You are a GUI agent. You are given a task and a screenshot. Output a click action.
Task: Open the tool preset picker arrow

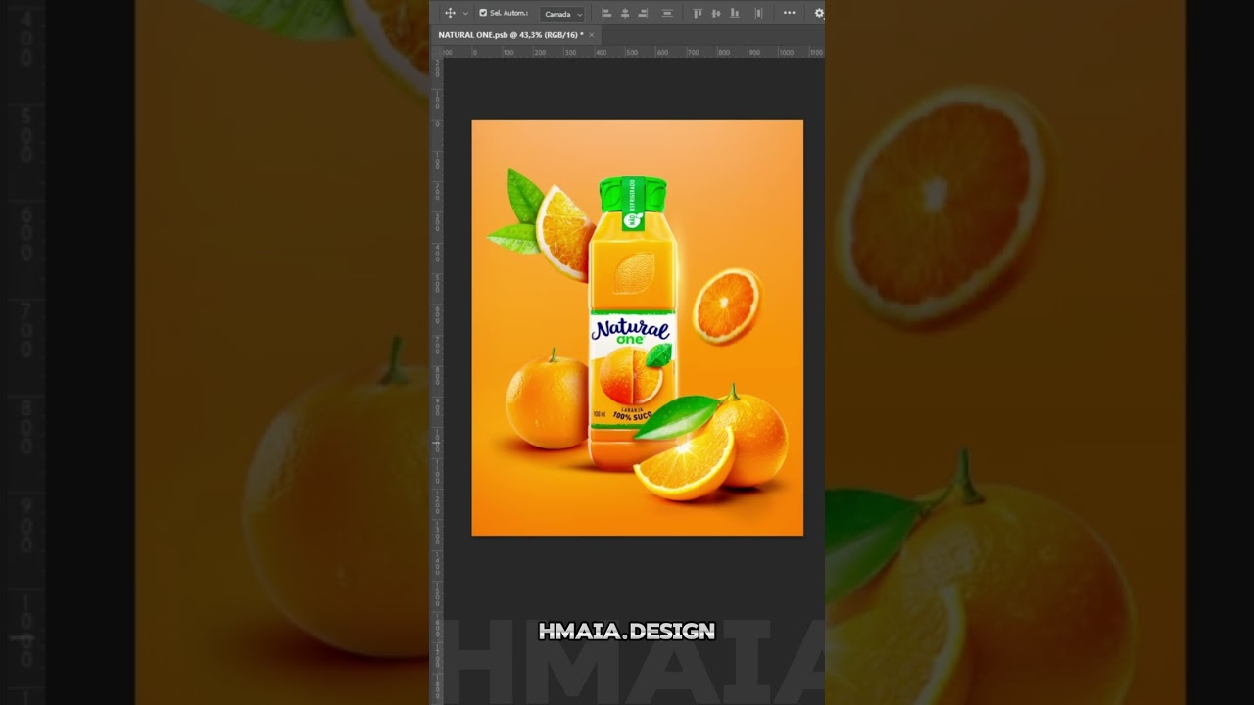point(465,14)
